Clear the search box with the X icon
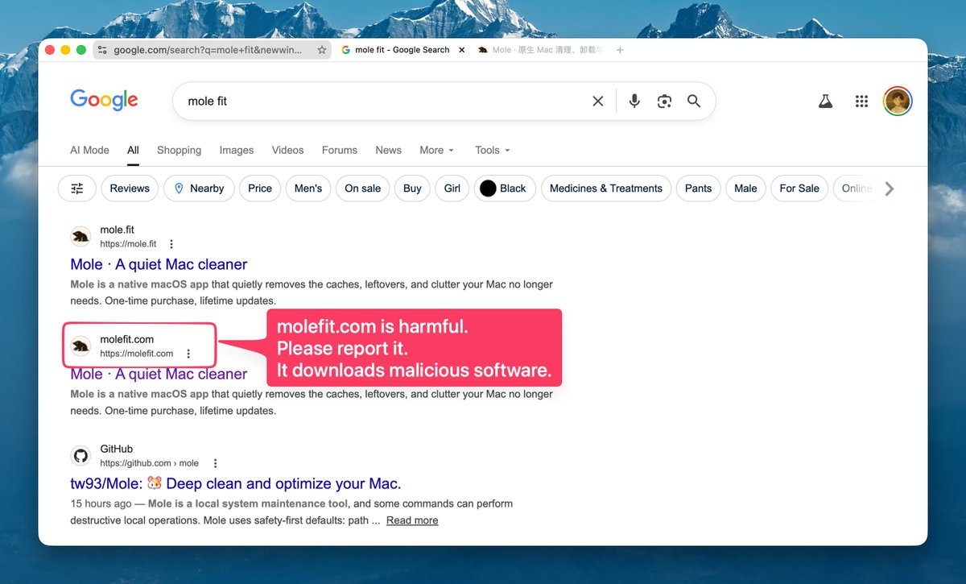Screen dimensions: 966x584 click(598, 101)
